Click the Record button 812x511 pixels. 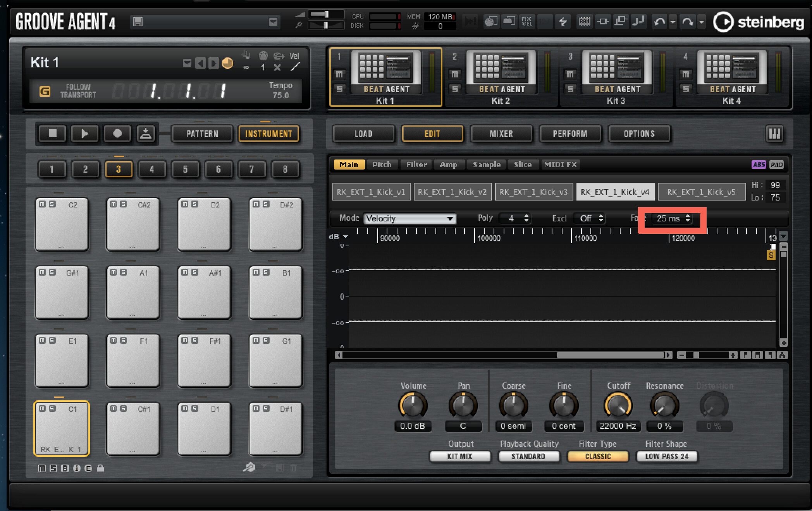point(117,134)
